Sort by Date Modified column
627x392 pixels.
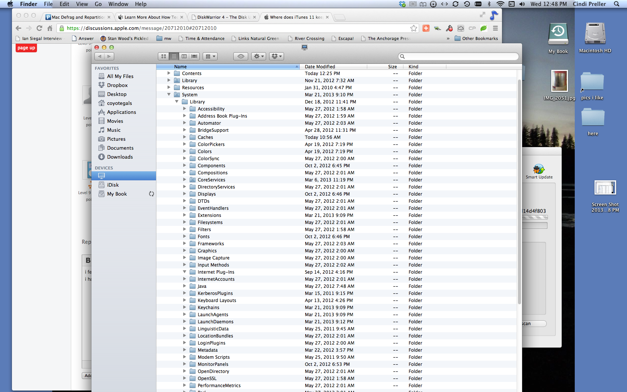pyautogui.click(x=333, y=67)
